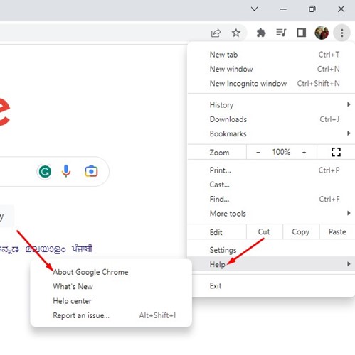This screenshot has width=355, height=355.
Task: Open Help center from submenu
Action: [111, 301]
